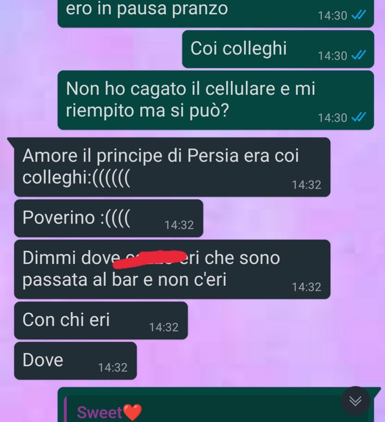The height and width of the screenshot is (422, 385).
Task: Tap the scroll-to-bottom double chevron button
Action: [355, 401]
